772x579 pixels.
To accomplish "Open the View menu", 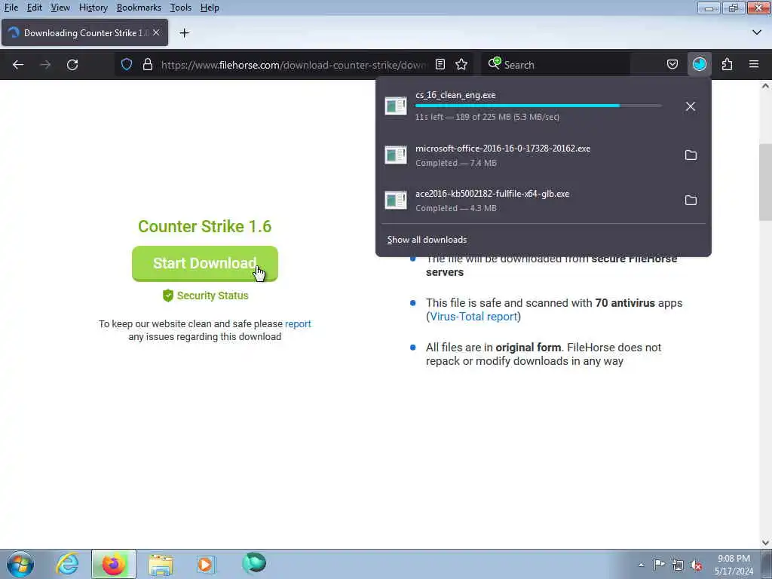I will (x=60, y=8).
